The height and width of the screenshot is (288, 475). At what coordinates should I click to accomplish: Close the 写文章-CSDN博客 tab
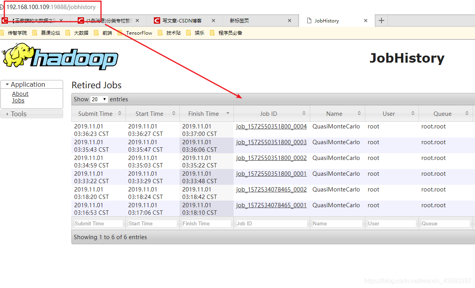[213, 20]
